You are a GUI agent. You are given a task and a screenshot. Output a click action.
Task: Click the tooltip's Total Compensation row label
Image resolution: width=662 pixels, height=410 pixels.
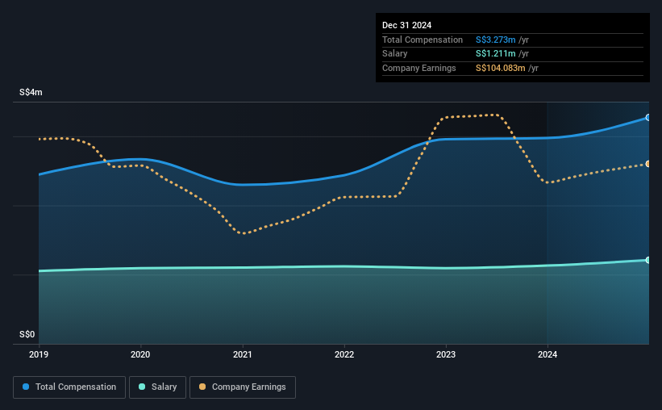[423, 40]
